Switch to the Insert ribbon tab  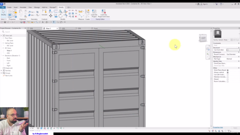click(16, 7)
